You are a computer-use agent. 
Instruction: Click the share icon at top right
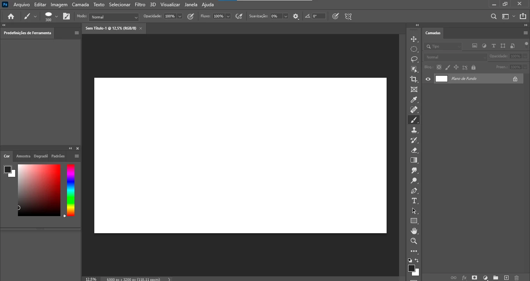click(523, 16)
